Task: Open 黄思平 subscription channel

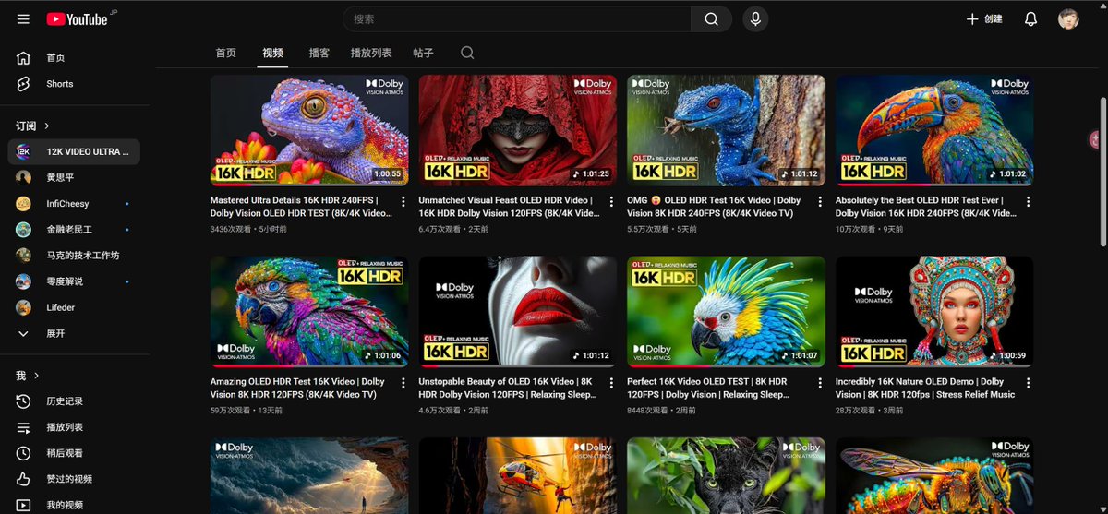Action: tap(74, 177)
